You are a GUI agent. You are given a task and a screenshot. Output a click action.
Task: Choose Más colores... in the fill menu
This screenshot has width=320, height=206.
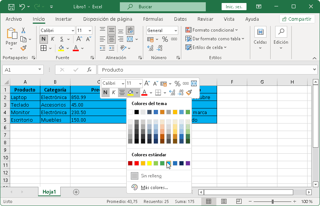click(x=154, y=188)
